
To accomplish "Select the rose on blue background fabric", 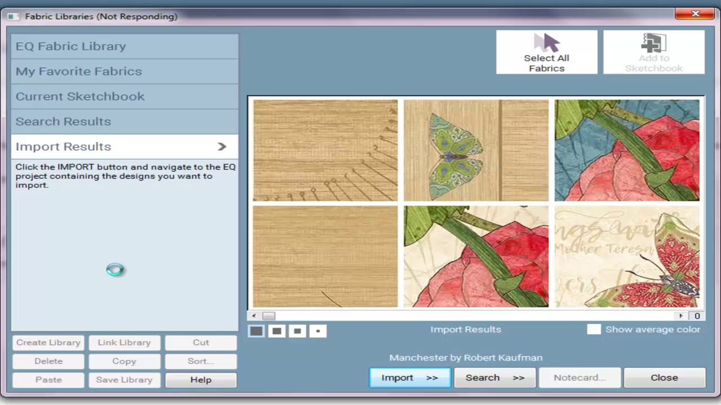I will 627,150.
